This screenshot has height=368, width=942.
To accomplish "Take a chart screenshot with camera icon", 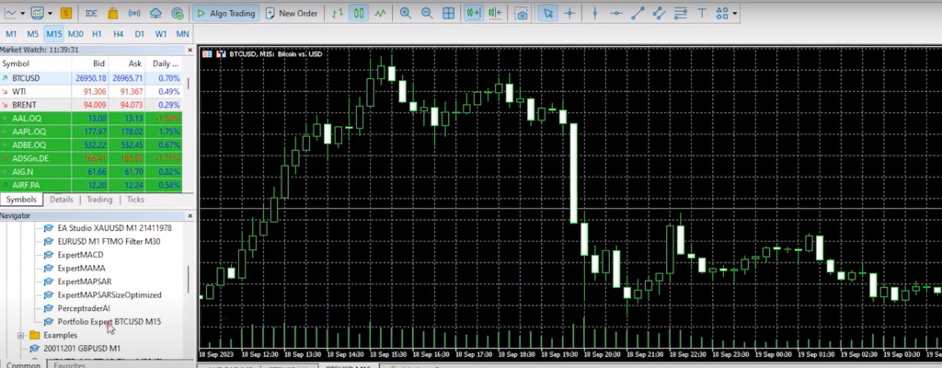I will tap(522, 14).
